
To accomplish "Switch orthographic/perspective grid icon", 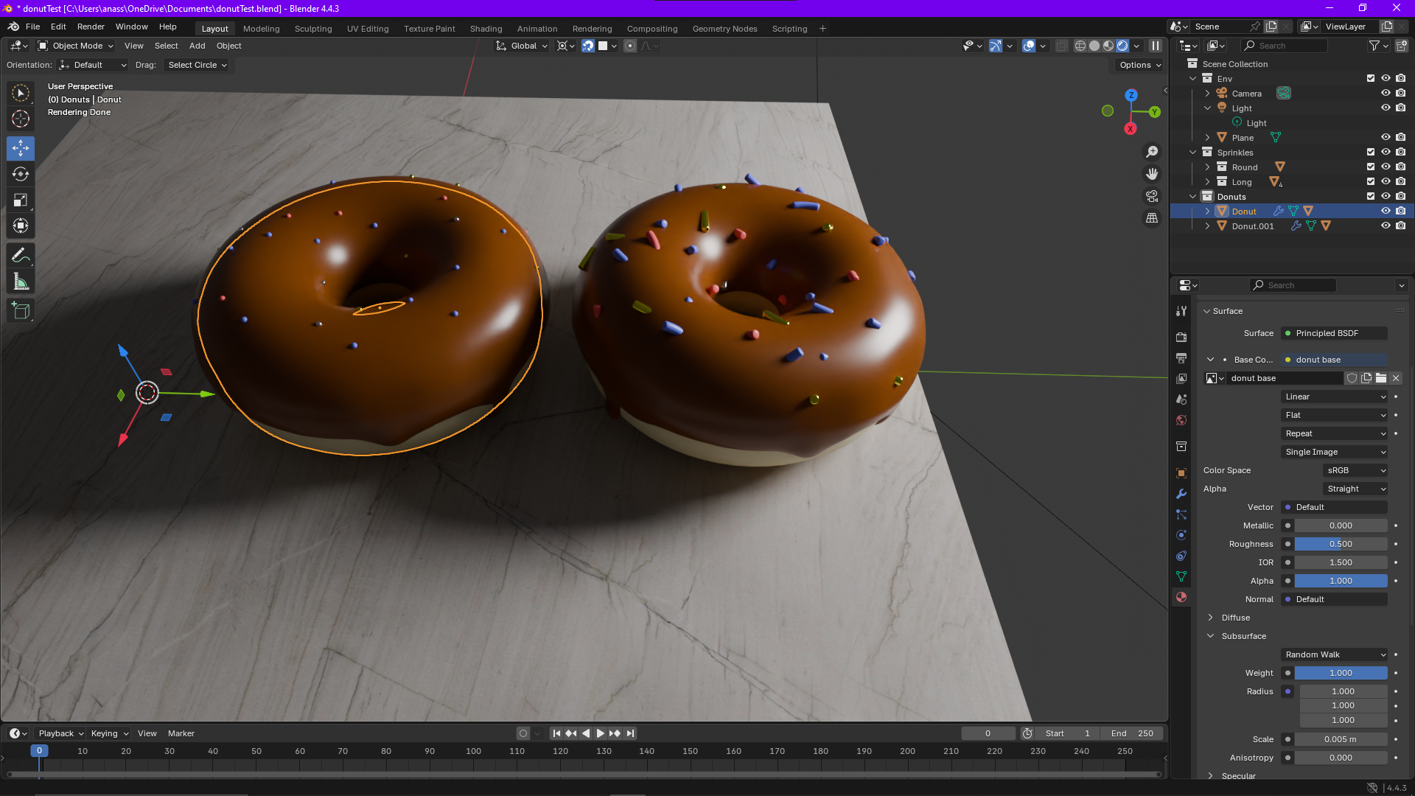I will pyautogui.click(x=1152, y=218).
